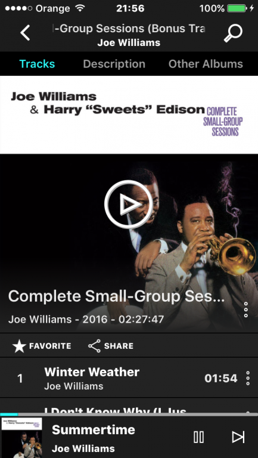
Task: Open Winter Weather track options menu
Action: pos(248,378)
